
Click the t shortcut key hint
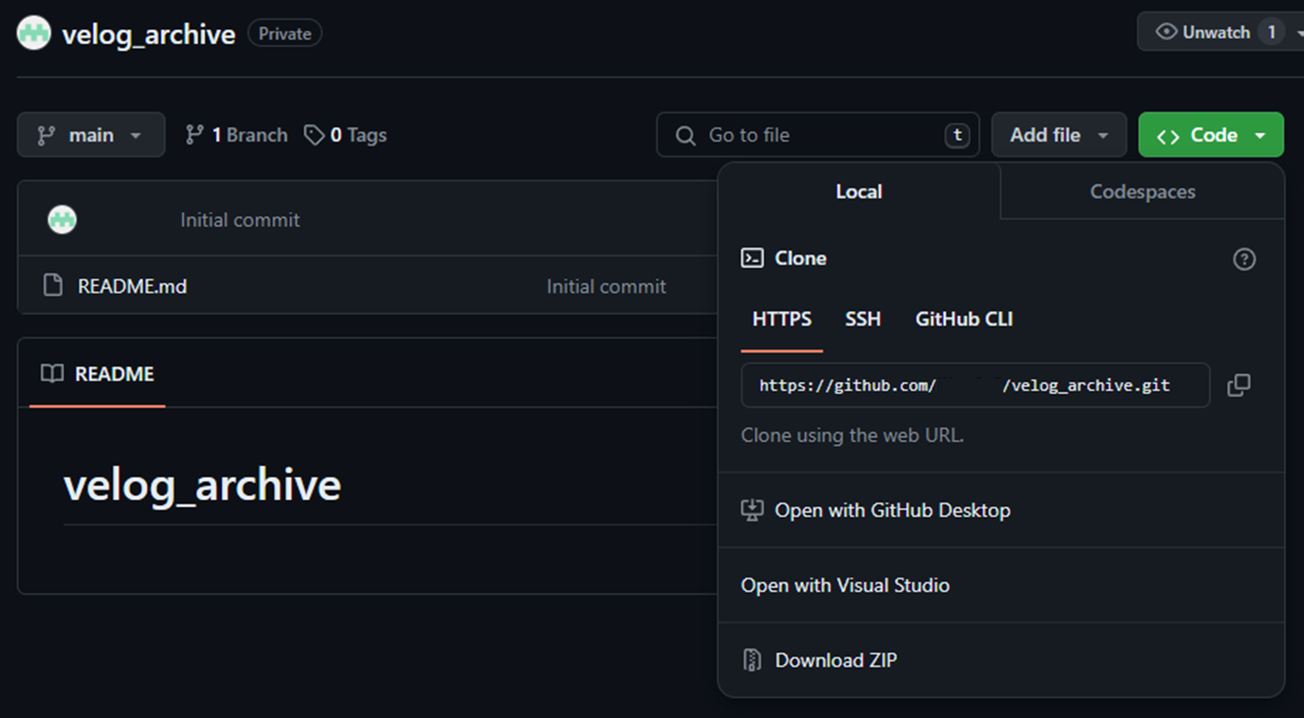point(956,136)
